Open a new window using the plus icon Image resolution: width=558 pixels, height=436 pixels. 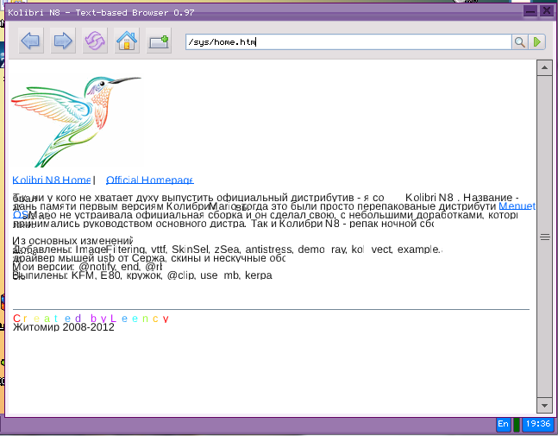click(x=159, y=41)
